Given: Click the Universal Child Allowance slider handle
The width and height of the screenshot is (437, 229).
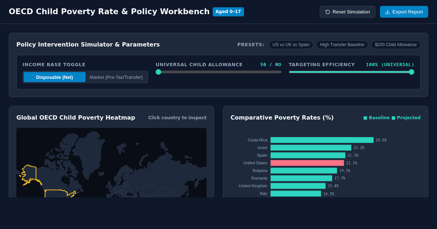Looking at the screenshot, I should tap(158, 72).
